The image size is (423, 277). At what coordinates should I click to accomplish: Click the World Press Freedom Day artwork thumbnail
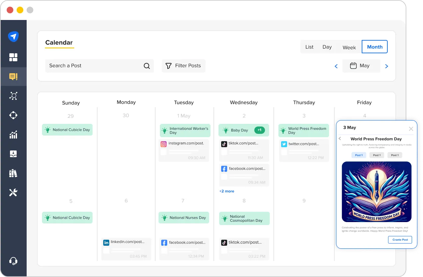[x=377, y=191]
